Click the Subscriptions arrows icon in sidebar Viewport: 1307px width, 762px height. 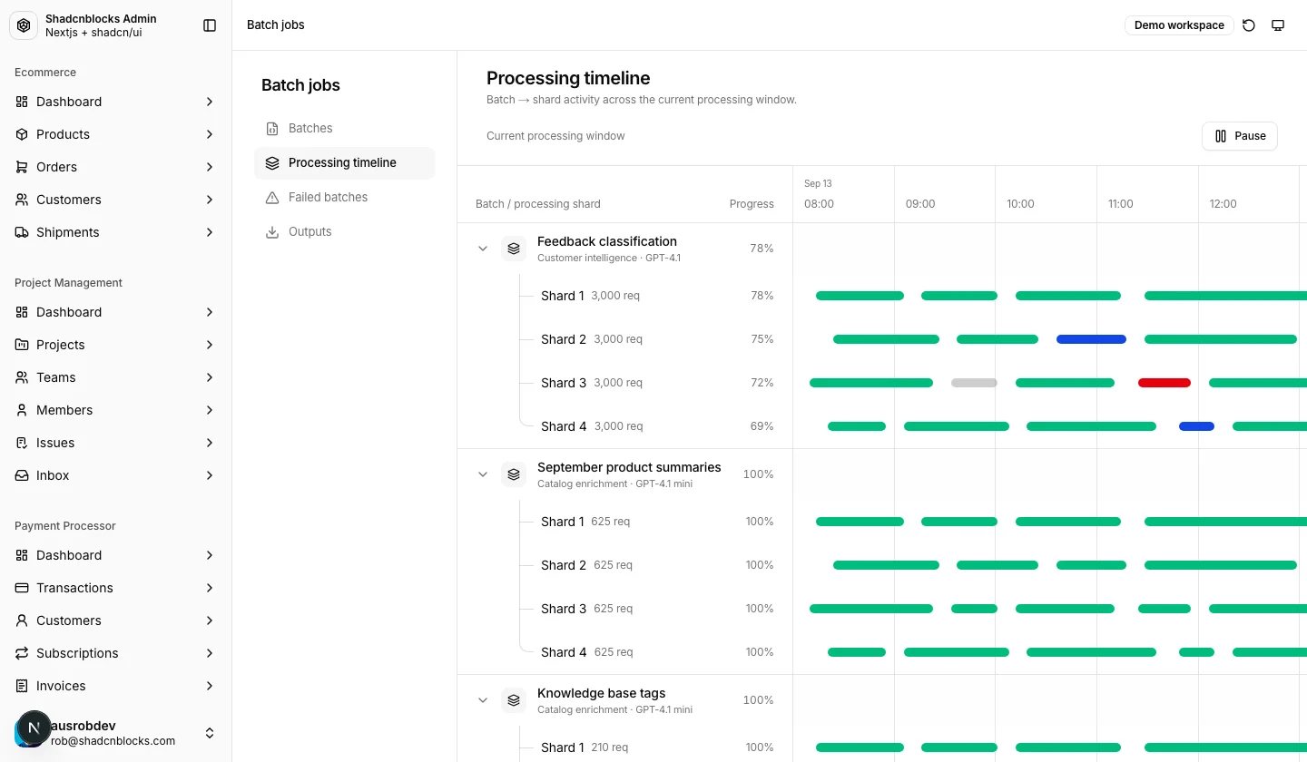pos(22,653)
